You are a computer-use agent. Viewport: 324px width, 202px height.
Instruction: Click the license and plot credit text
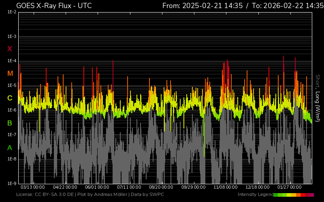(90, 195)
